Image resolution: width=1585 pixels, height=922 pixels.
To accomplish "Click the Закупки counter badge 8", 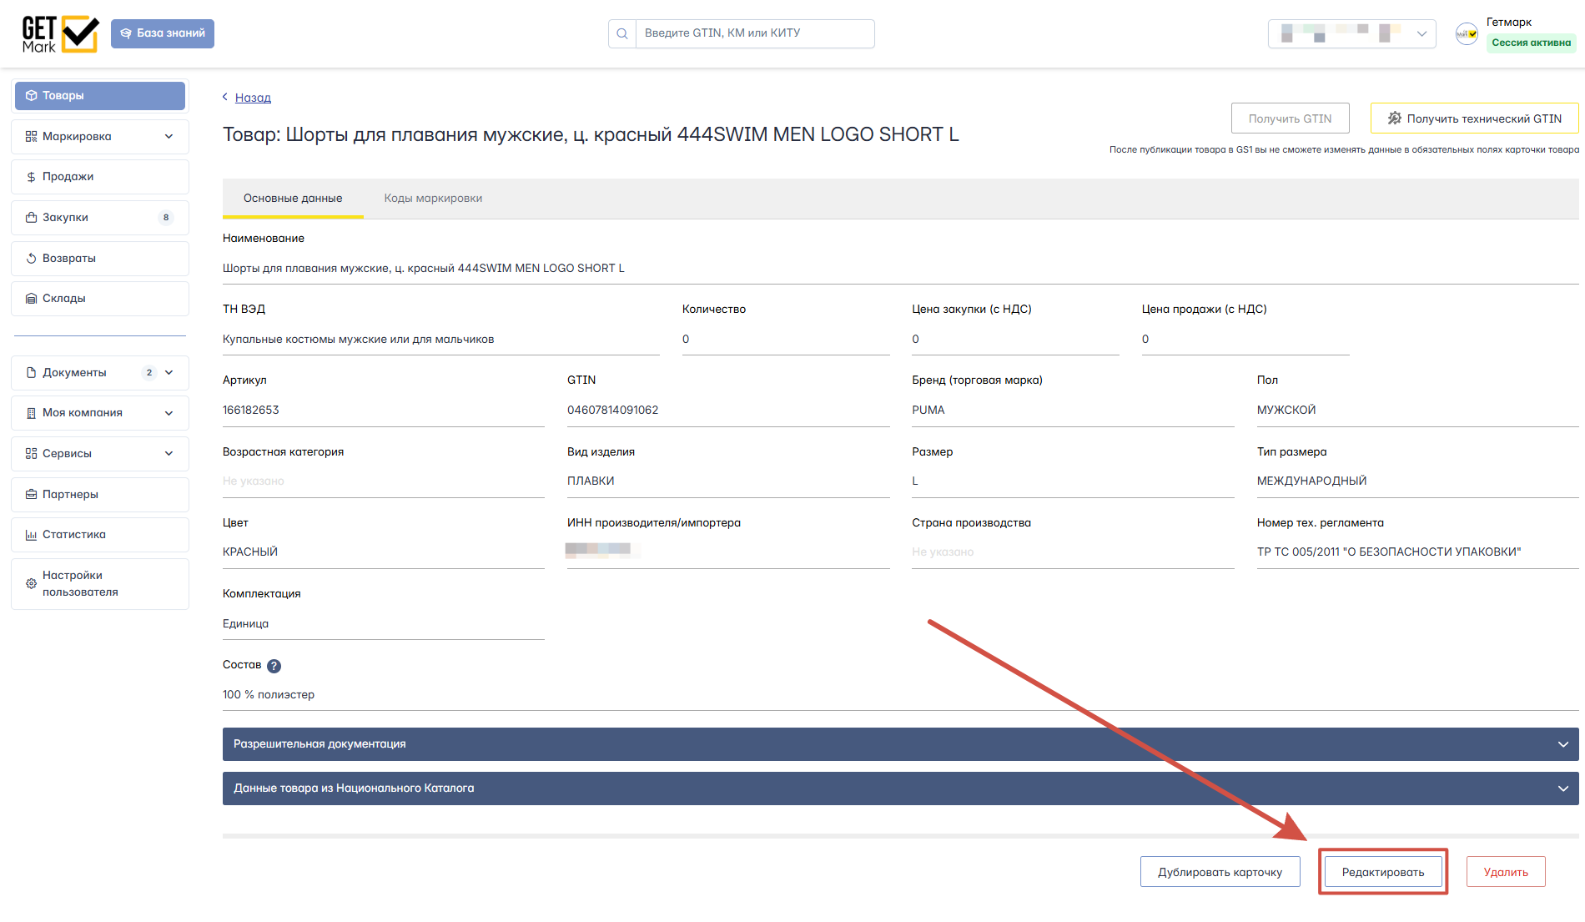I will pyautogui.click(x=166, y=218).
